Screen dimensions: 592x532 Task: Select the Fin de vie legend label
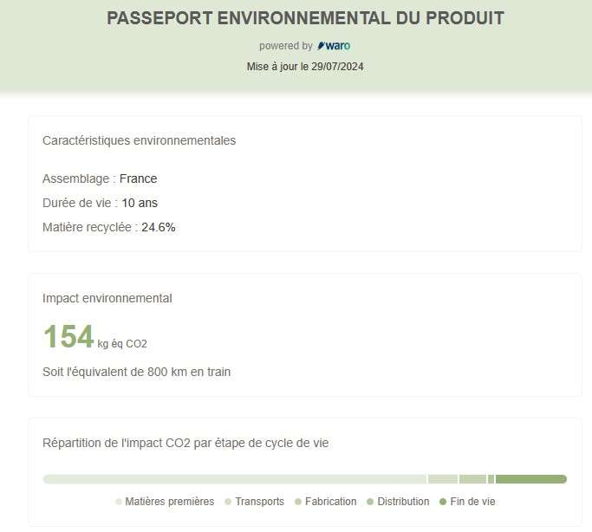[x=472, y=502]
